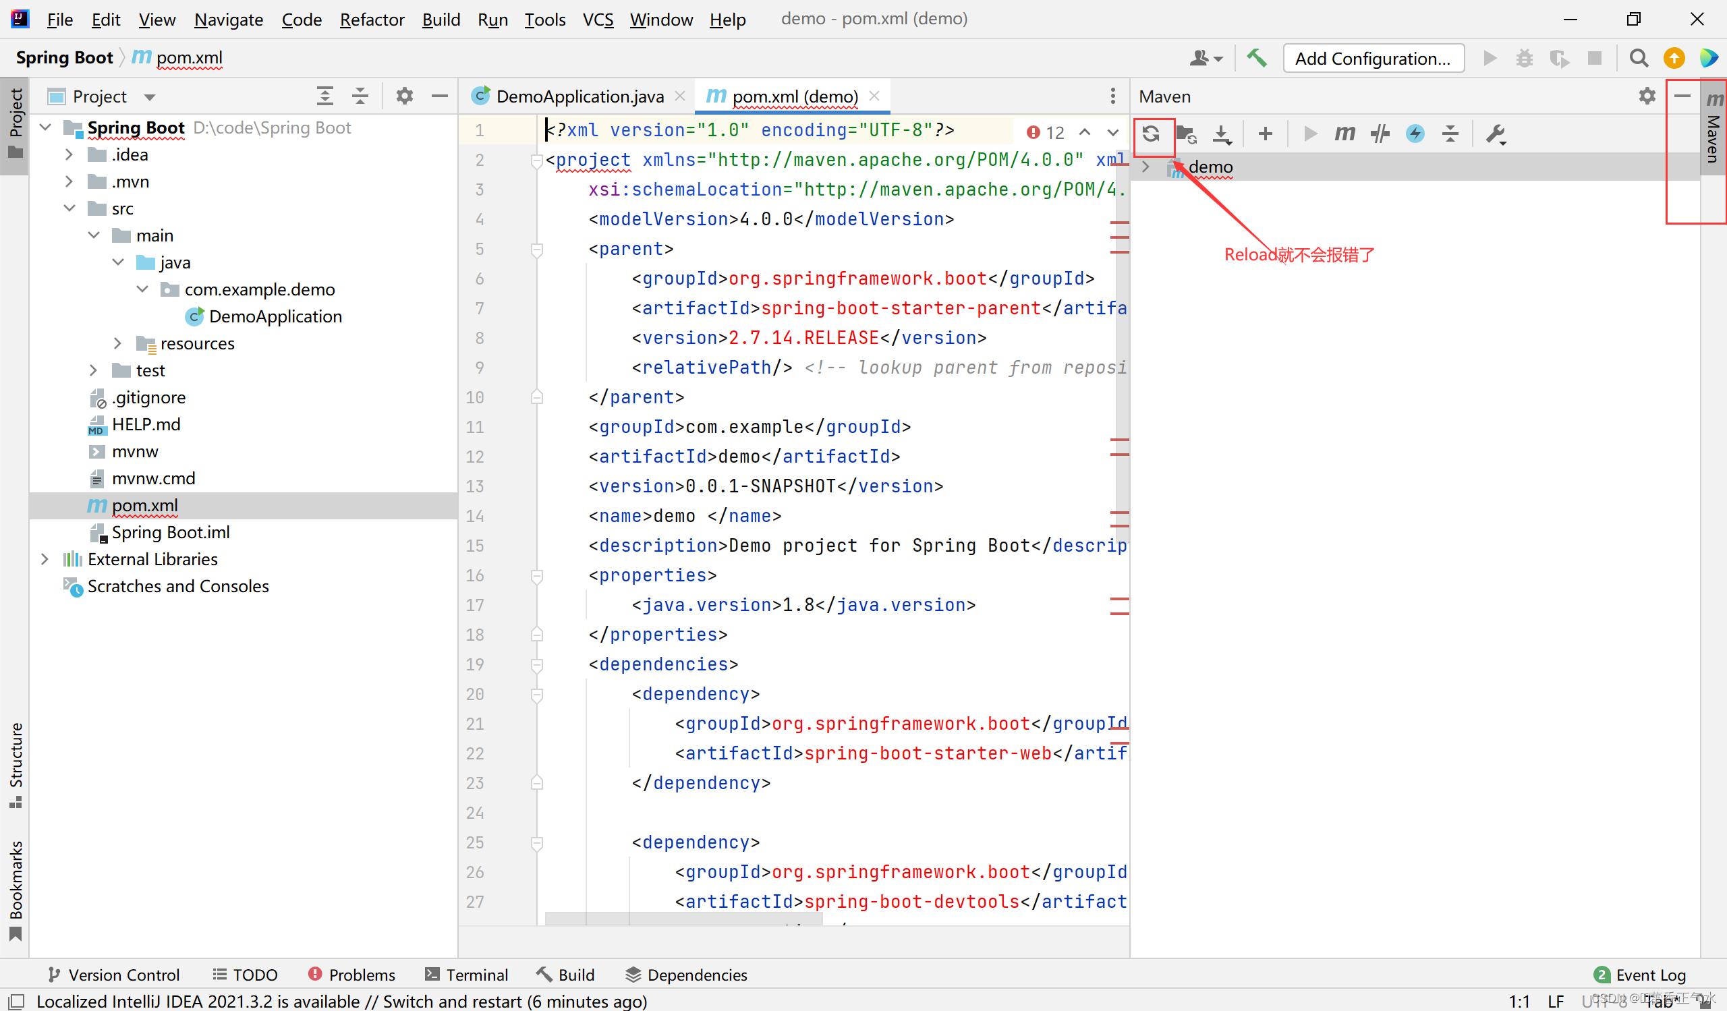Screen dimensions: 1727x1011
Task: Open the Terminal tool window
Action: pyautogui.click(x=466, y=974)
